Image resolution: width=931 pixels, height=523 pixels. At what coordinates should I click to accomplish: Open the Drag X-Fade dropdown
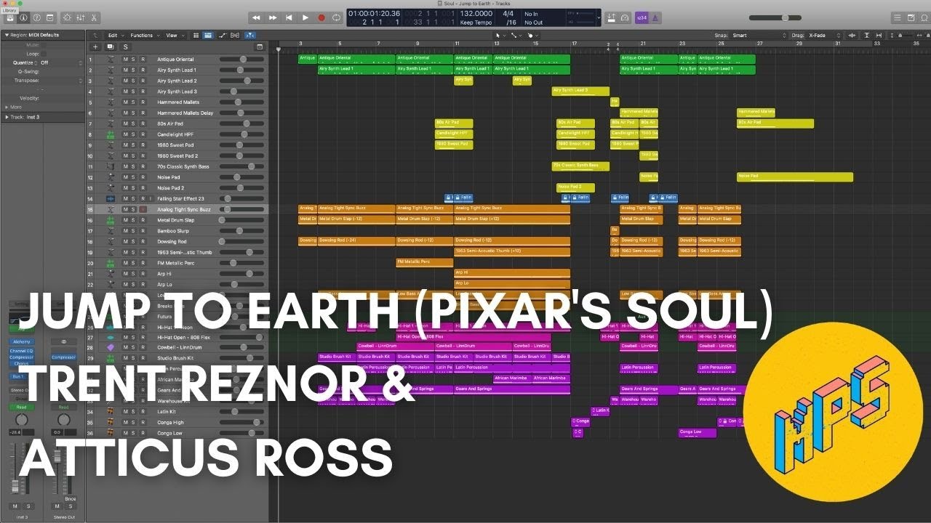click(x=823, y=35)
